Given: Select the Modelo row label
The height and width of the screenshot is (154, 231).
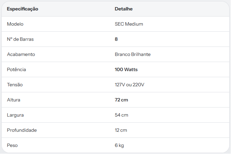Looking at the screenshot, I should click(15, 24).
